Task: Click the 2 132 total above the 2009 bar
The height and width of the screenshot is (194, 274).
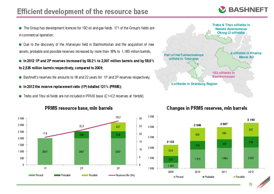Action: pyautogui.click(x=171, y=142)
